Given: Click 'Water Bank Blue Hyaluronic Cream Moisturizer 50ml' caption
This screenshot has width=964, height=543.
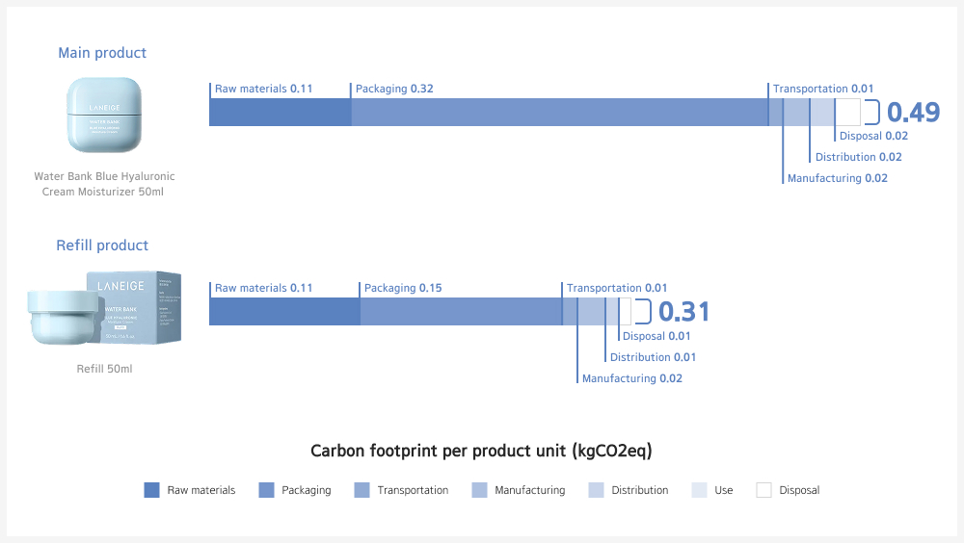Looking at the screenshot, I should (x=104, y=184).
